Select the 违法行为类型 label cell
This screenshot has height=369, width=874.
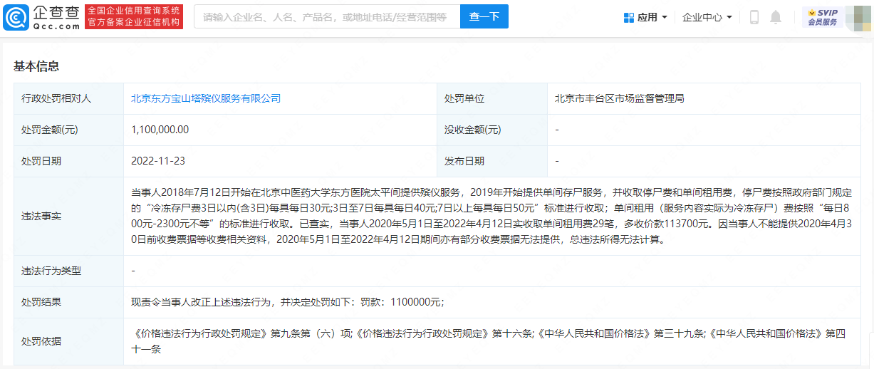(68, 271)
